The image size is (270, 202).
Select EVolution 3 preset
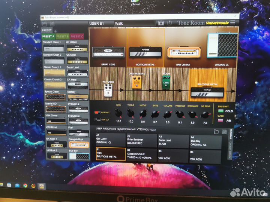(x=79, y=119)
